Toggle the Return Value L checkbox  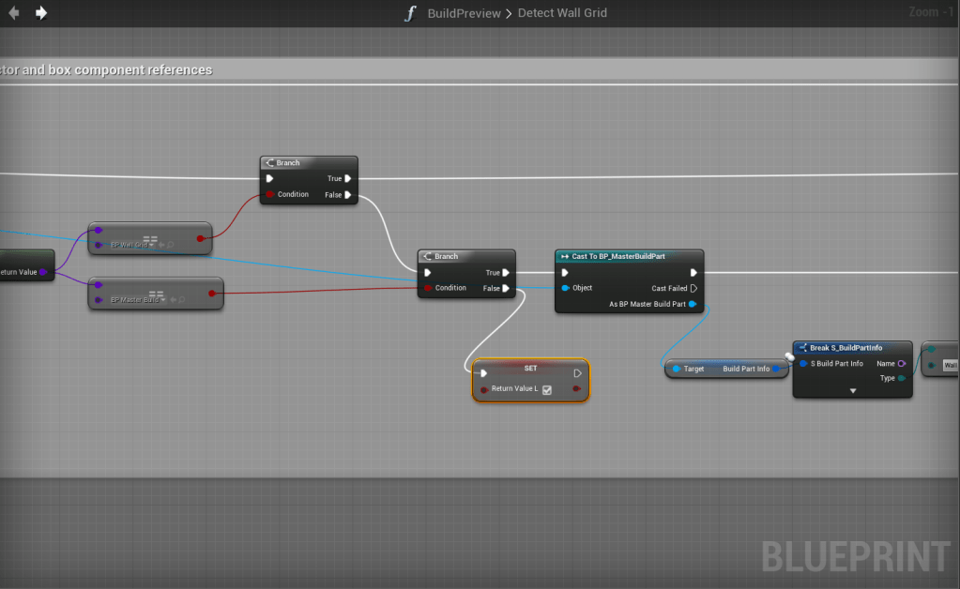pyautogui.click(x=547, y=389)
